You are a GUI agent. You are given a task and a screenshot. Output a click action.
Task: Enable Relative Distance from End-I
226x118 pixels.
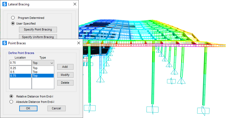(x=11, y=96)
